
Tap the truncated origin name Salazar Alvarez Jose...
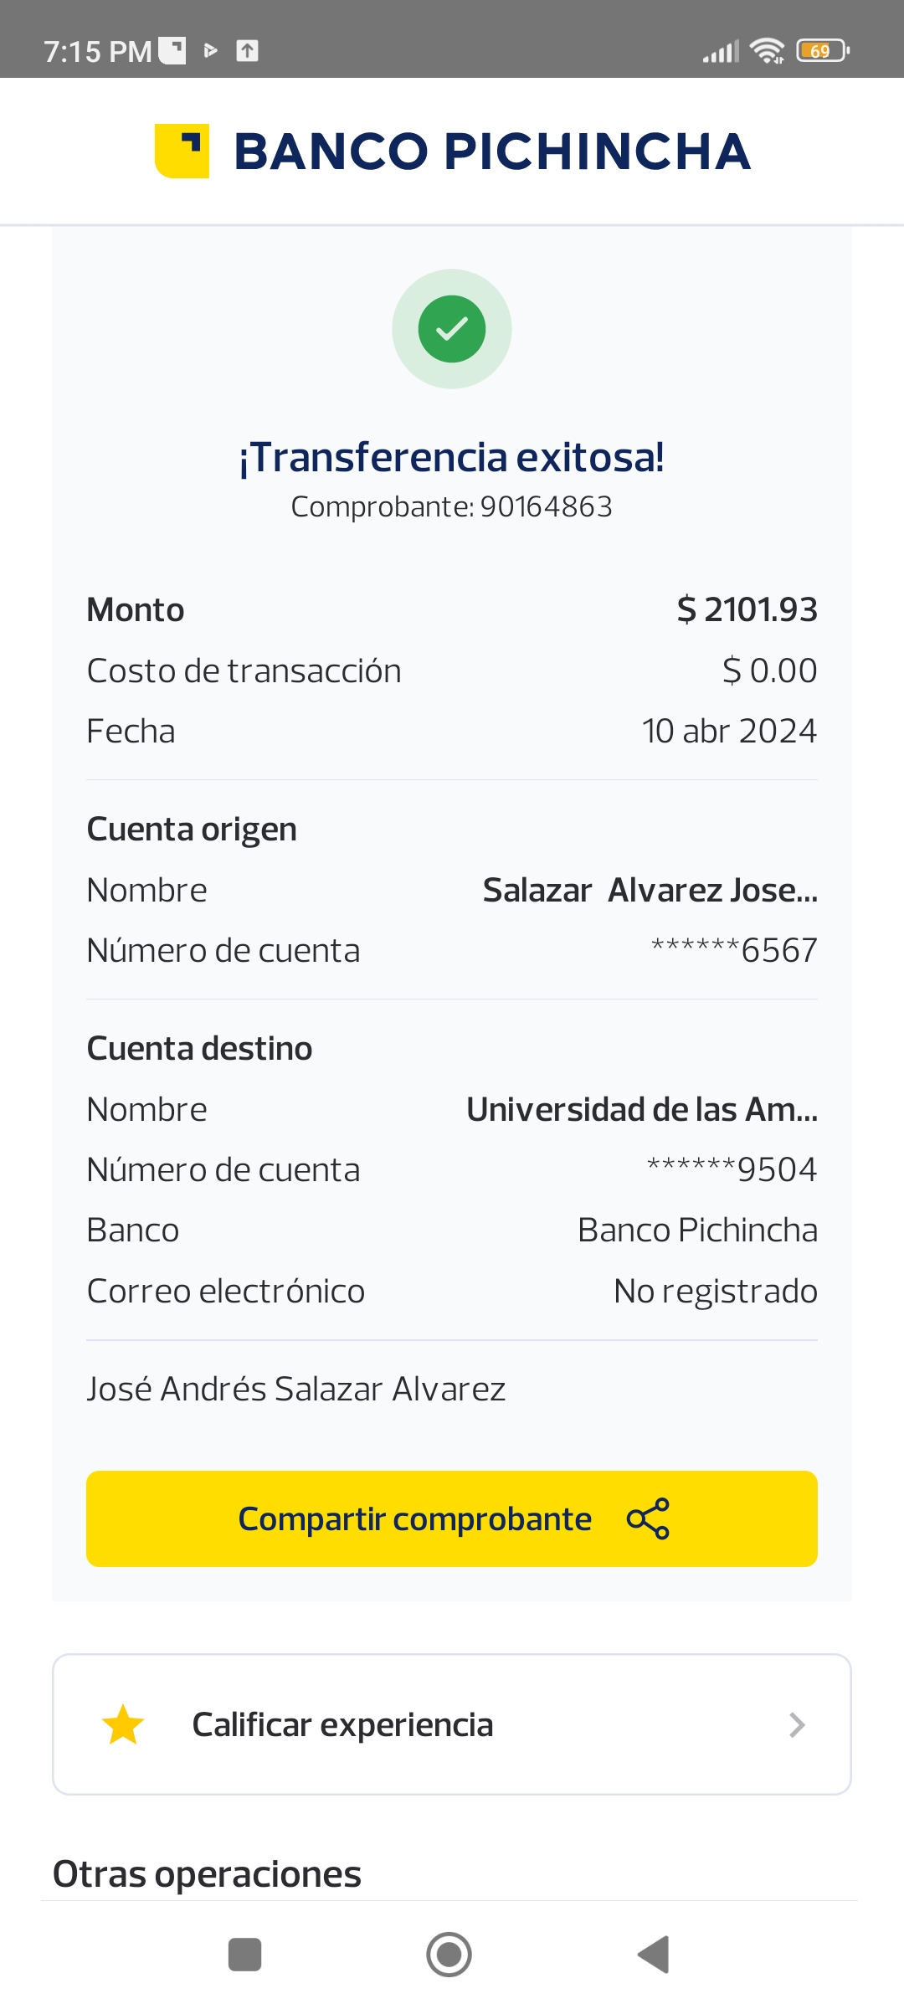[x=650, y=890]
